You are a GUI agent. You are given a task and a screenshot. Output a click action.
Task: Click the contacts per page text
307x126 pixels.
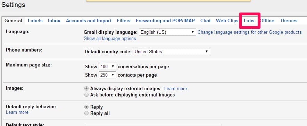coord(137,75)
